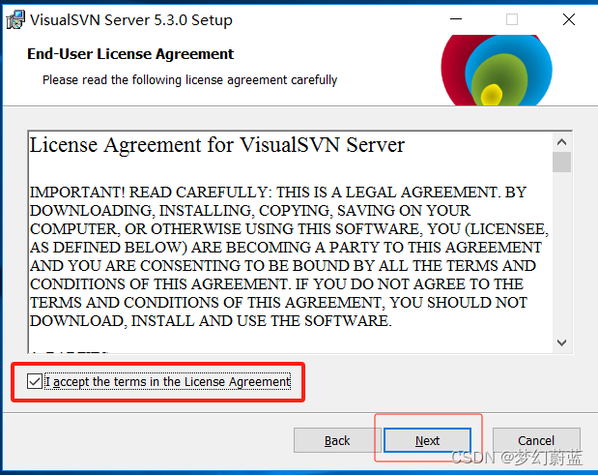Cancel the VisualSVN Server installation
This screenshot has height=475, width=598.
point(536,440)
